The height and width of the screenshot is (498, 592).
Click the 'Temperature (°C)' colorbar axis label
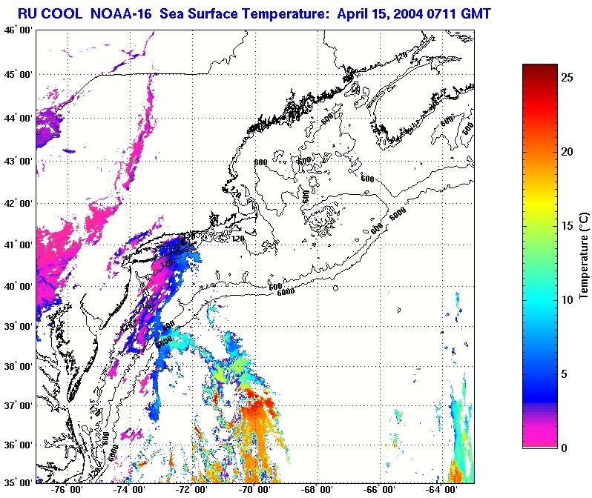point(584,256)
